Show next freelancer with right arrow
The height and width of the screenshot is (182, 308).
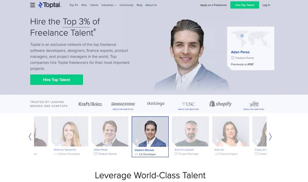(270, 137)
